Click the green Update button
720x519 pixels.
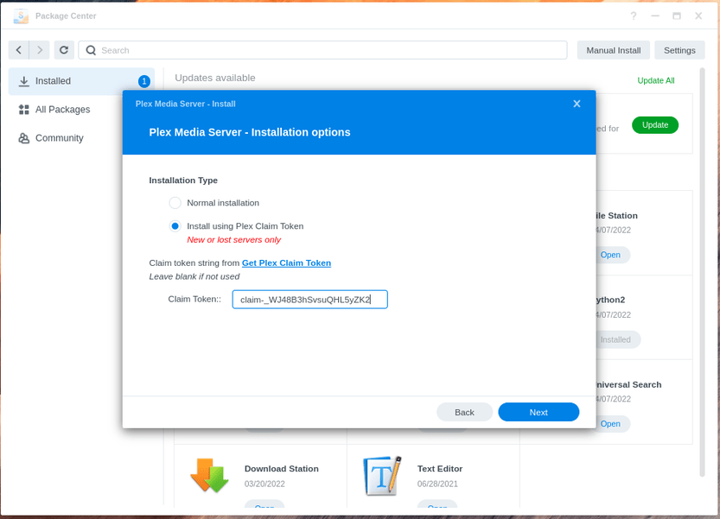tap(655, 125)
